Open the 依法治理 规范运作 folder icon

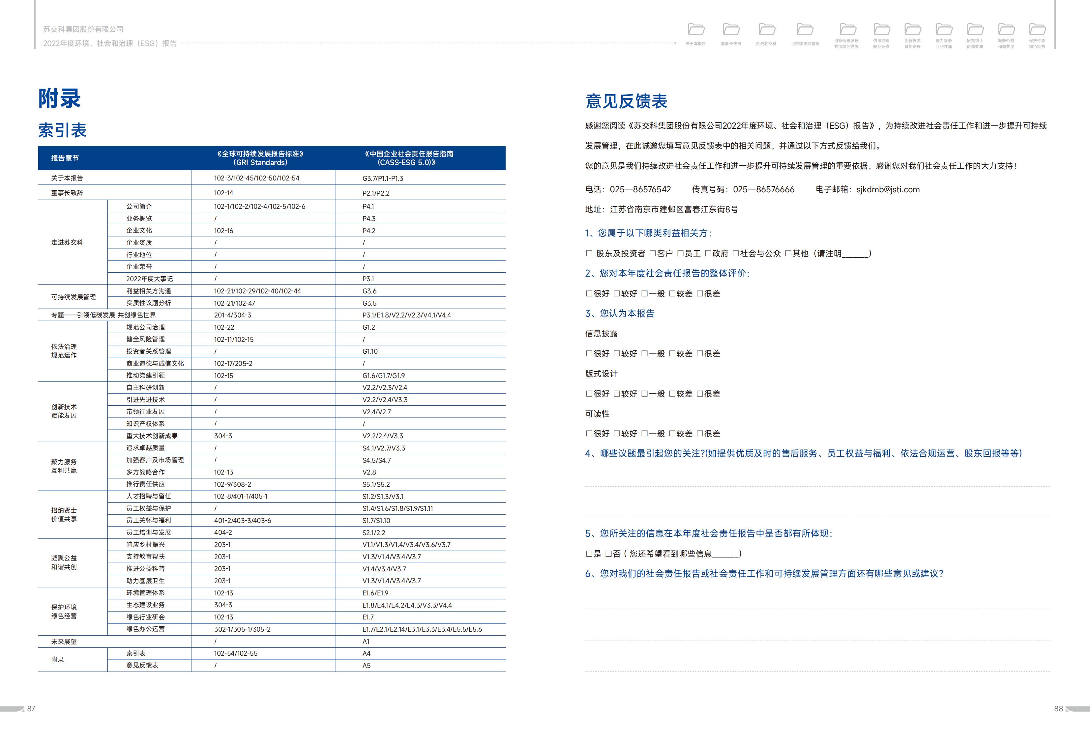click(x=881, y=30)
